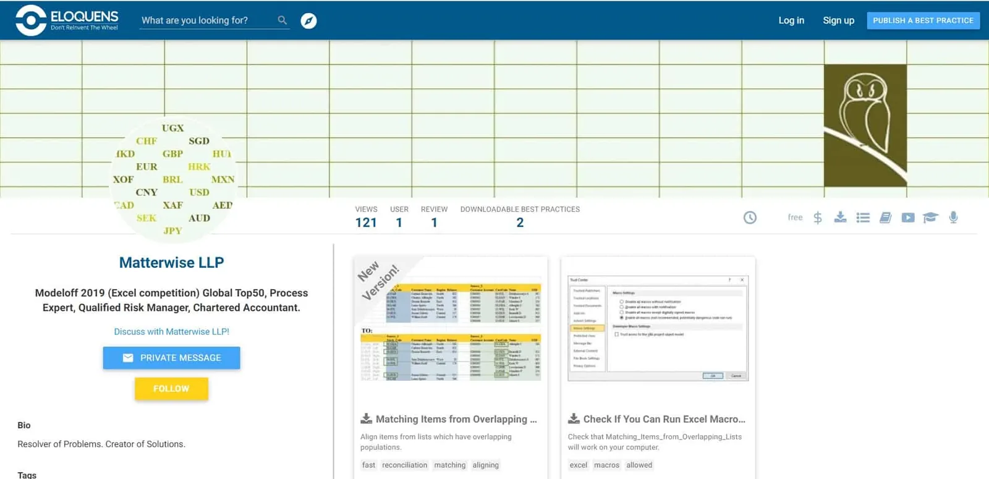The image size is (989, 479).
Task: Filter by paid using the dollar icon
Action: click(x=818, y=218)
